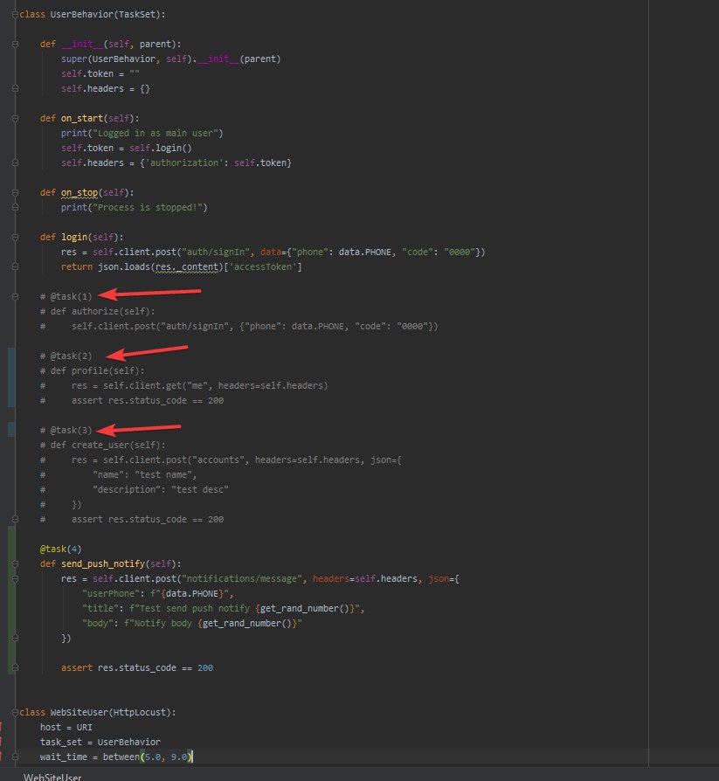Viewport: 719px width, 781px height.
Task: Click the string "Process is stopped!"
Action: tap(148, 207)
